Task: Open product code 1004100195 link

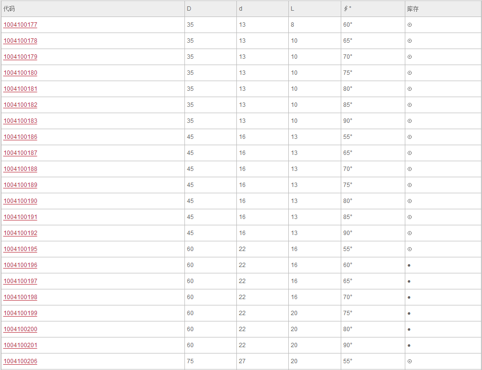Action: click(x=20, y=249)
